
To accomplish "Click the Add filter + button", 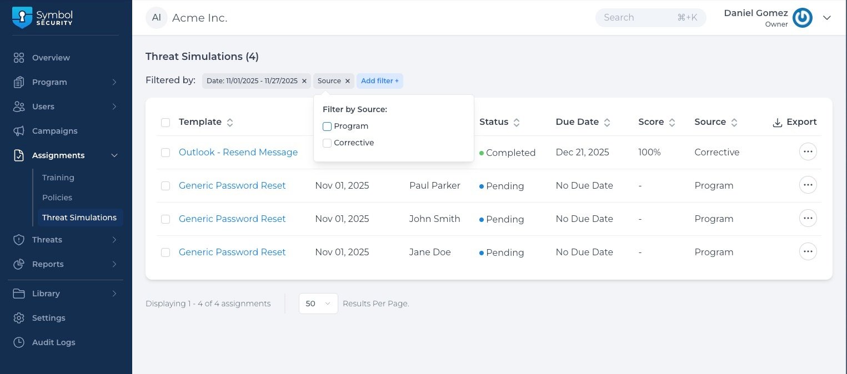I will 380,81.
